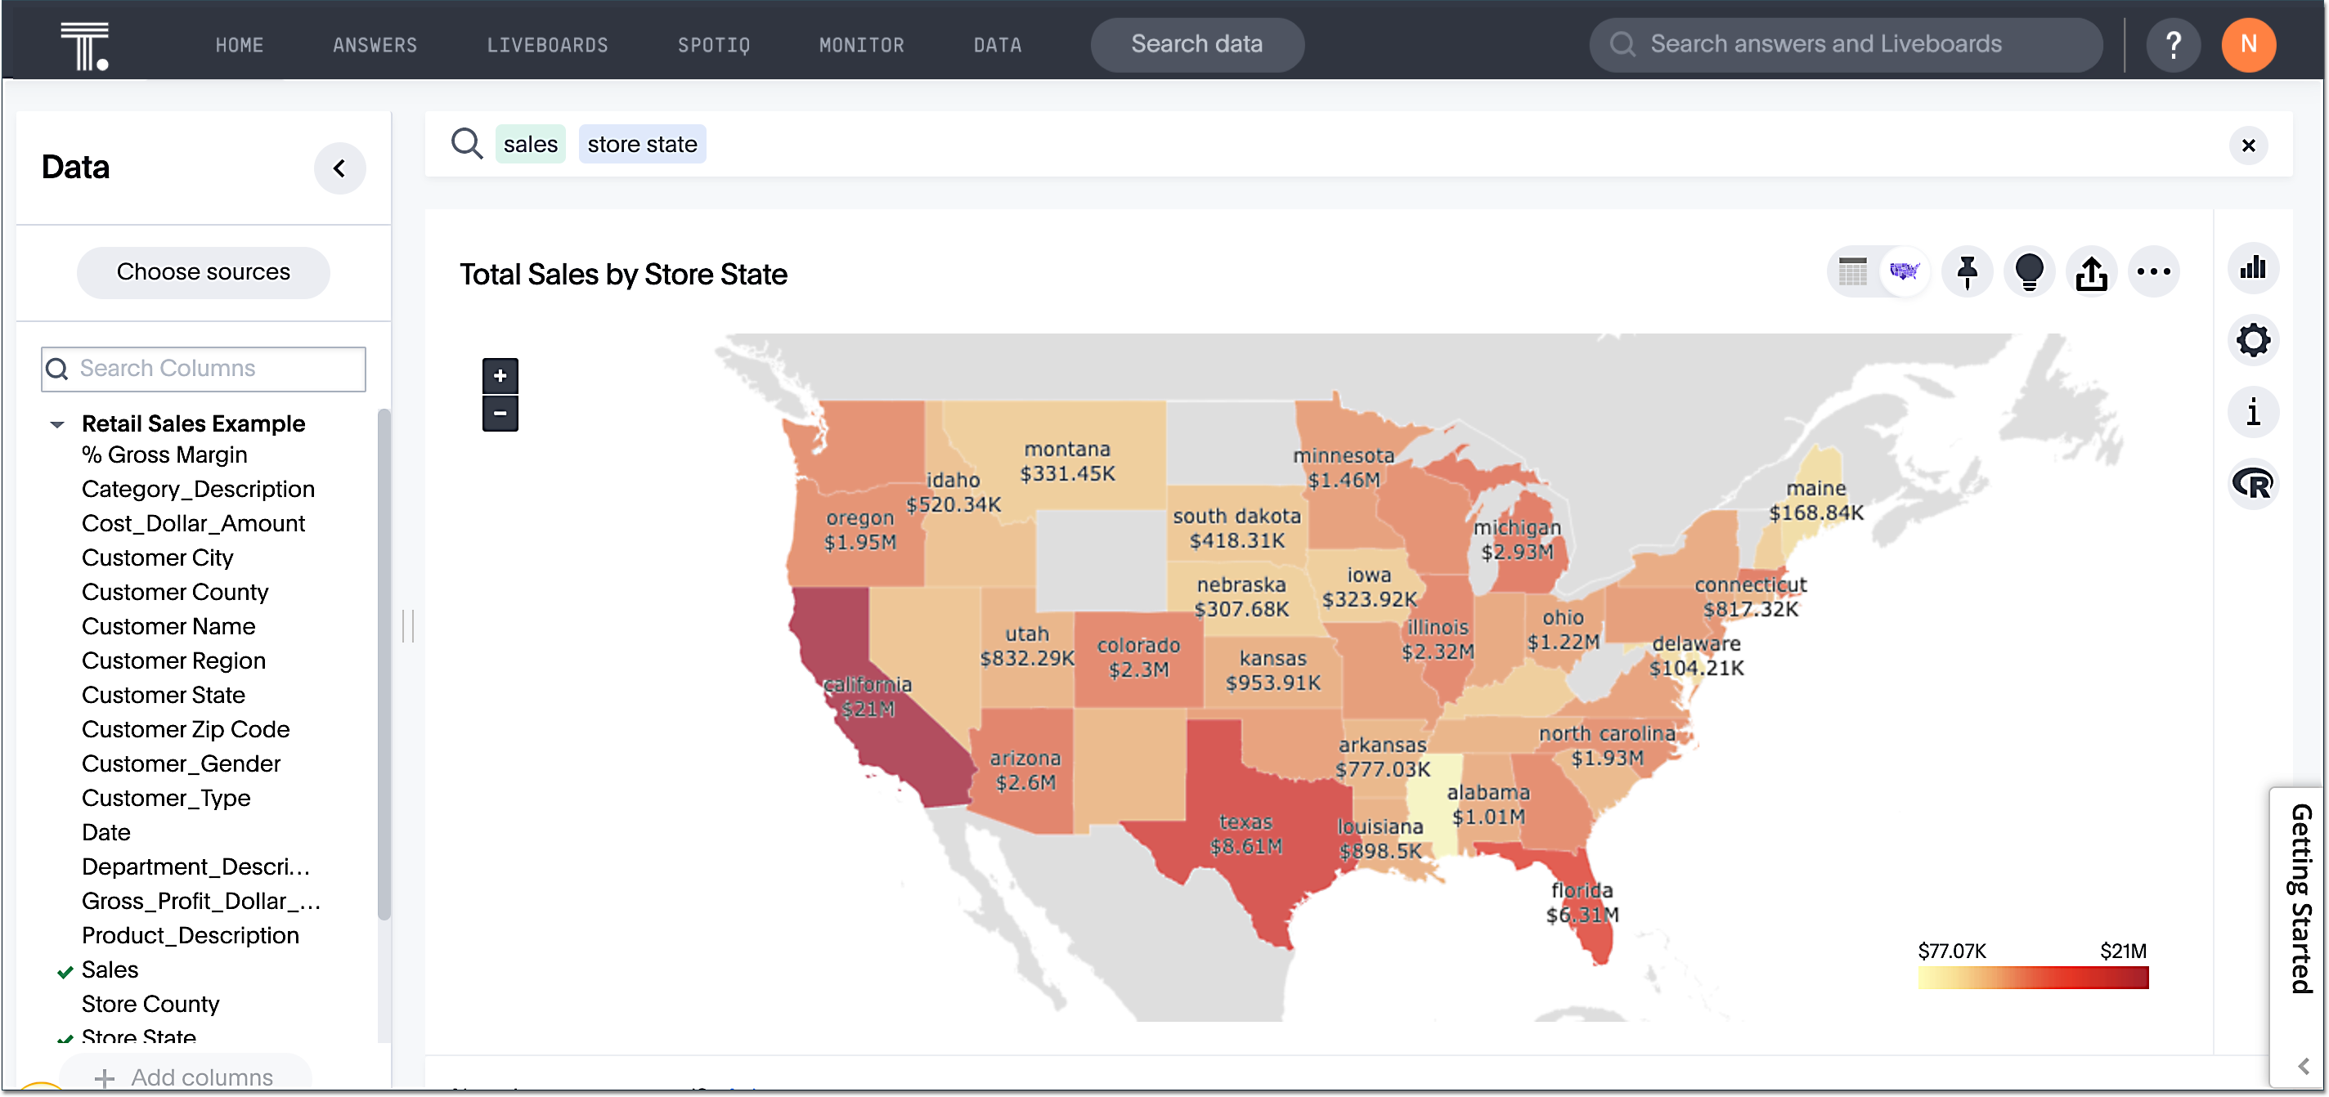Click the Choose sources button
Image resolution: width=2329 pixels, height=1097 pixels.
coord(203,272)
